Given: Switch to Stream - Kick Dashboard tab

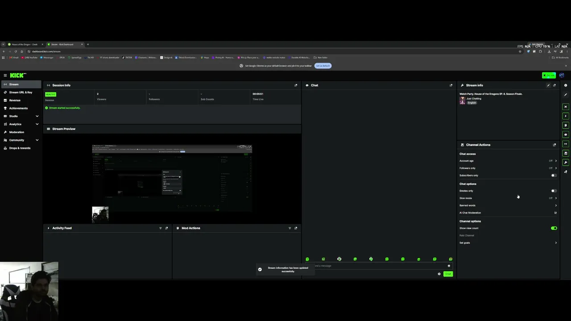Looking at the screenshot, I should click(x=65, y=45).
